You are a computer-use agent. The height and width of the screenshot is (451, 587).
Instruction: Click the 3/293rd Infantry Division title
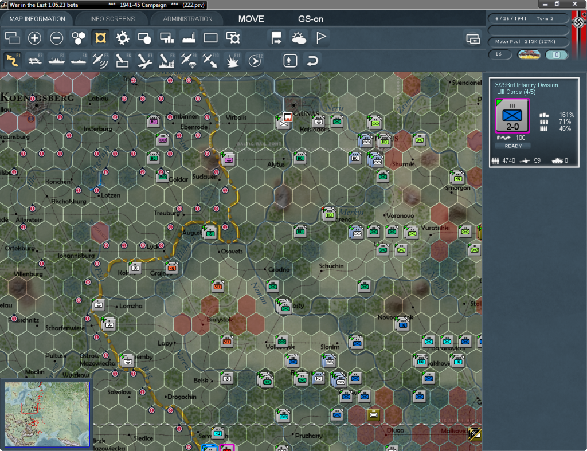coord(526,85)
